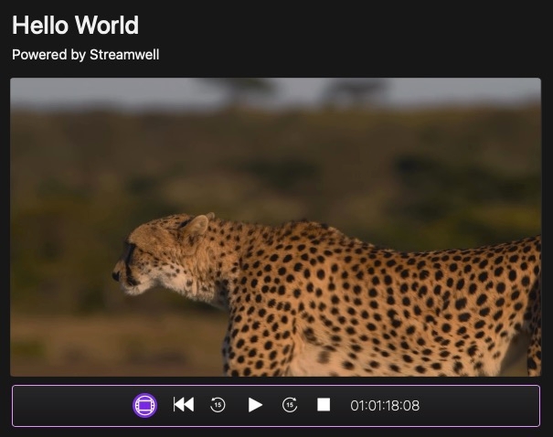This screenshot has height=437, width=553.
Task: Click the Hello World heading
Action: click(x=76, y=25)
